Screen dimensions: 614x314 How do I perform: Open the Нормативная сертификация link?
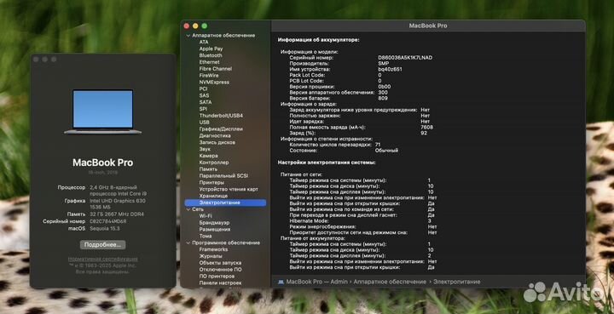click(103, 259)
